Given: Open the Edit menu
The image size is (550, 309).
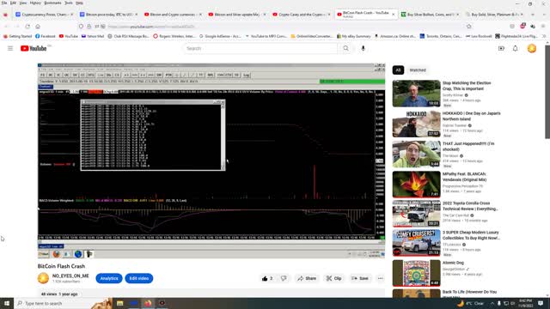Looking at the screenshot, I should coord(13,3).
